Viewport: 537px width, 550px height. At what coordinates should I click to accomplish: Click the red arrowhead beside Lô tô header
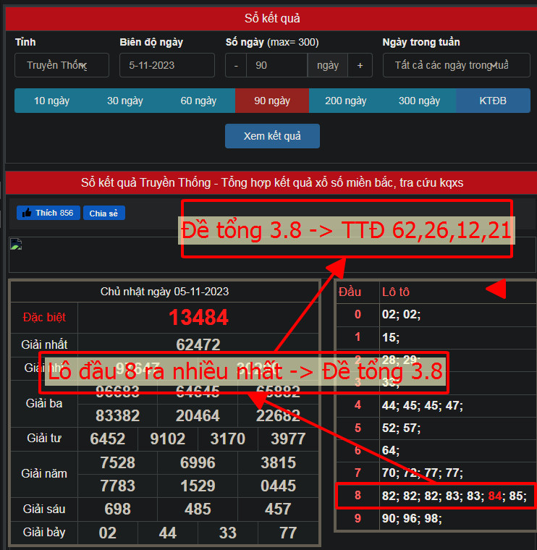pos(496,290)
